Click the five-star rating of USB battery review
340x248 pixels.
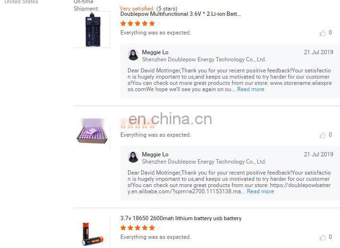tap(138, 228)
